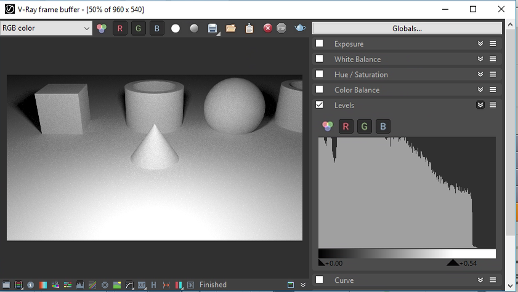Toggle the LUT correction icon

[x=142, y=285]
